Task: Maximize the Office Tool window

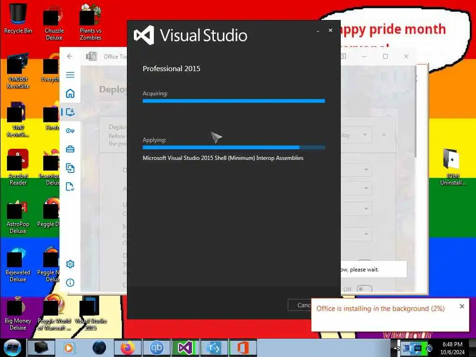Action: (x=385, y=56)
